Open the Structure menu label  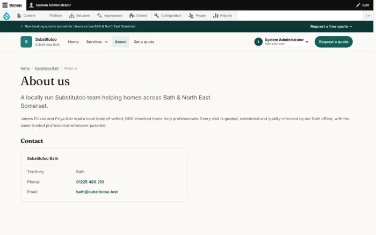(x=83, y=16)
